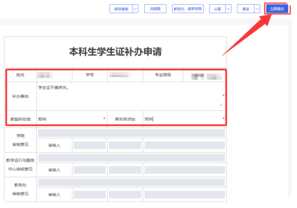The image size is (297, 208).
Task: Click the 立即提交 submit button
Action: (x=277, y=9)
